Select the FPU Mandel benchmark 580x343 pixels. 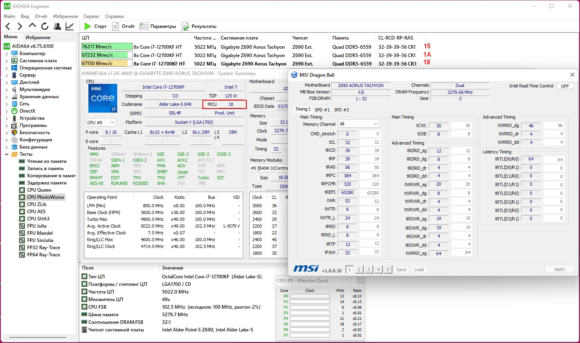pos(40,233)
